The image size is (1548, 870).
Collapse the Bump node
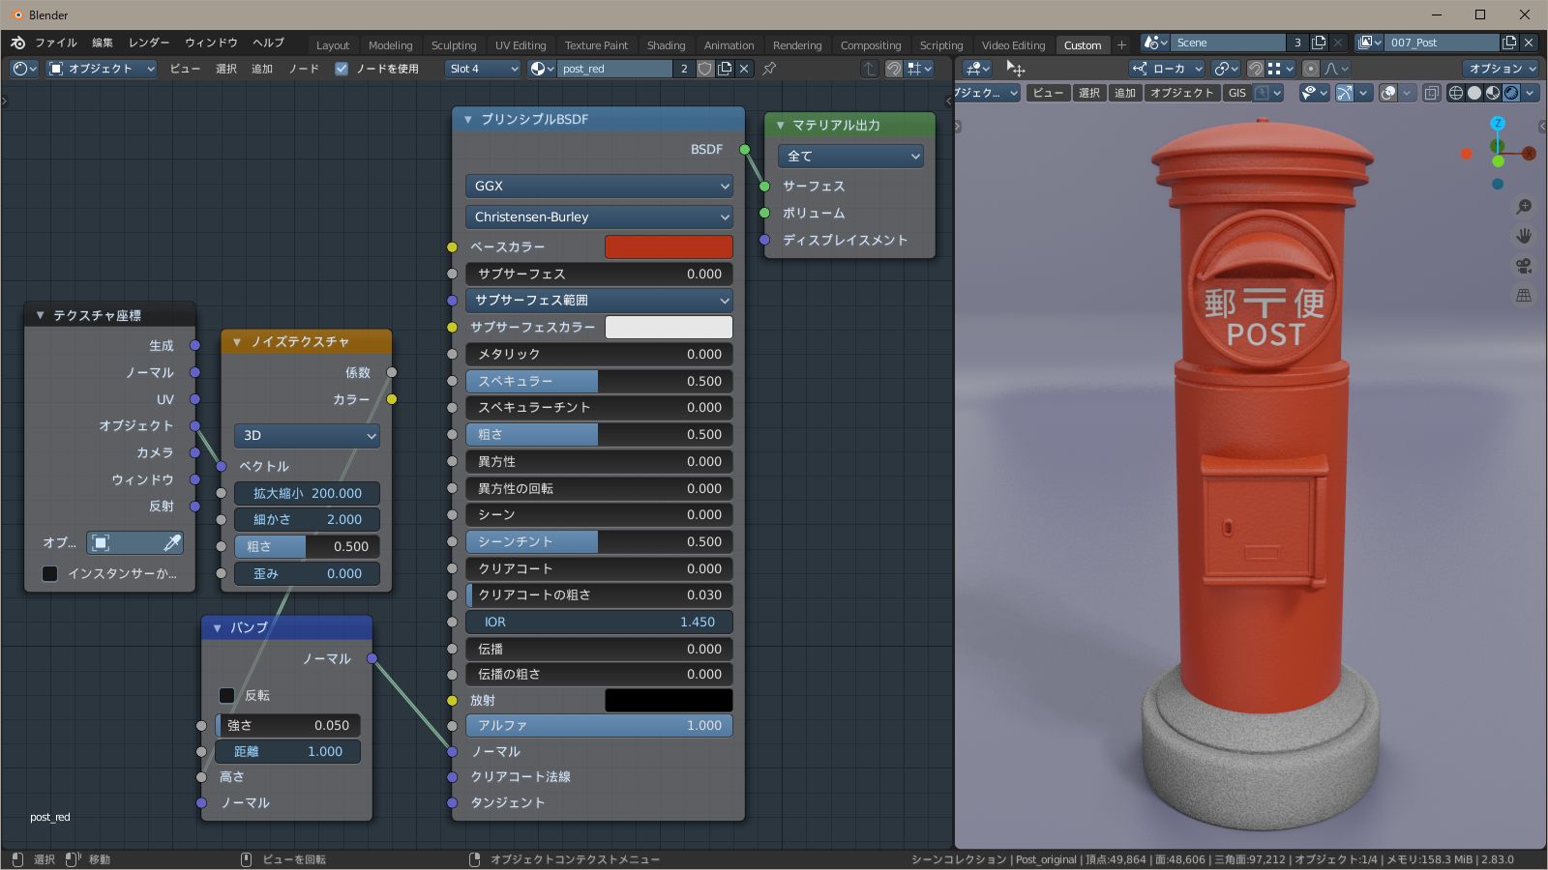(217, 627)
